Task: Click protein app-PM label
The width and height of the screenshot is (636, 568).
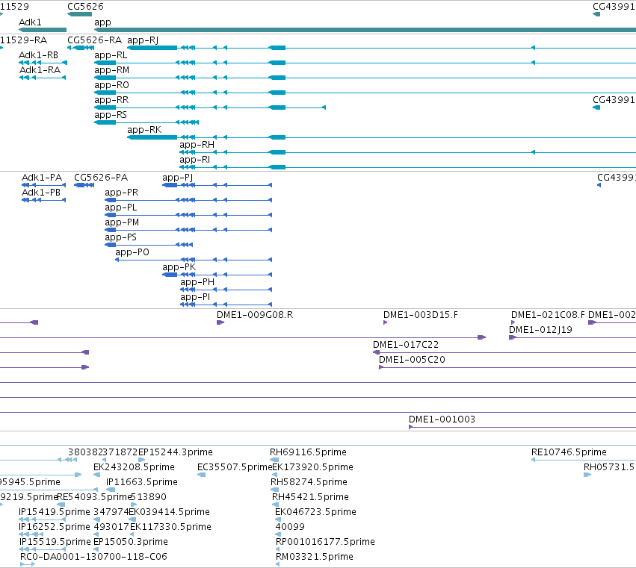Action: [122, 222]
